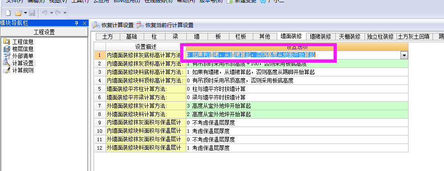444x171 pixels.
Task: Click row 10 option '1 考虑保温层厚度'
Action: click(x=297, y=131)
